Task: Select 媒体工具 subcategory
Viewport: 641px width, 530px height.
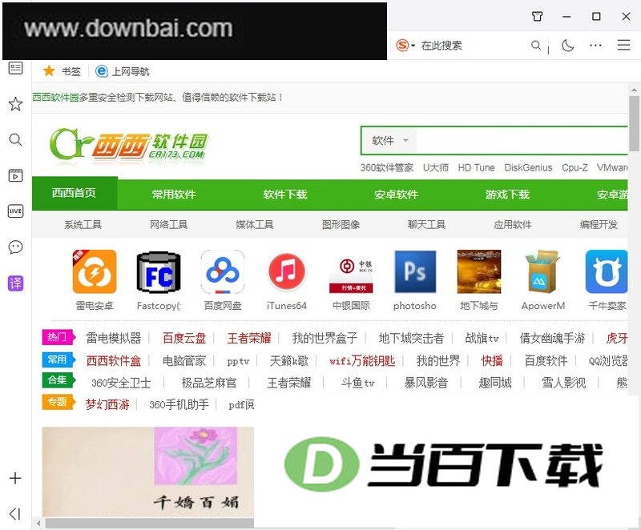Action: click(255, 225)
